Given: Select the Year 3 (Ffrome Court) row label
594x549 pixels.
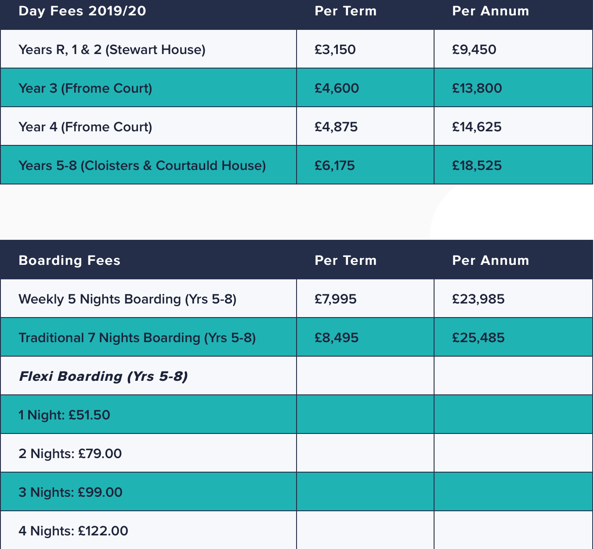Looking at the screenshot, I should [x=85, y=88].
